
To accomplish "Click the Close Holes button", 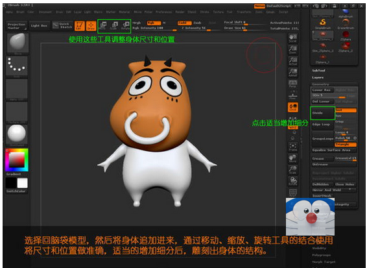I will coord(345,184).
